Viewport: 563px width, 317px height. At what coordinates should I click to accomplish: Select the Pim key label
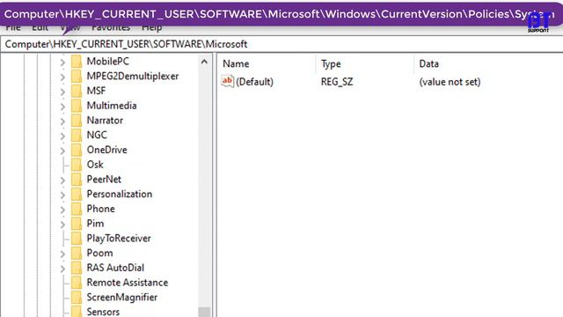coord(95,224)
